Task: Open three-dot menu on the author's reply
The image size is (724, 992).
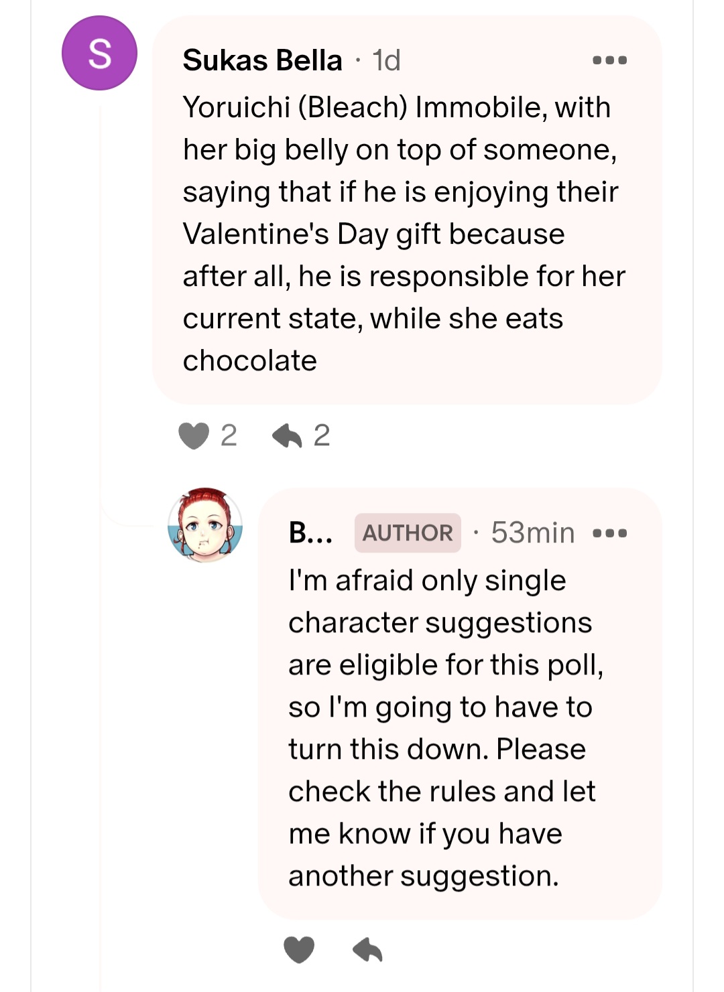Action: [x=610, y=534]
